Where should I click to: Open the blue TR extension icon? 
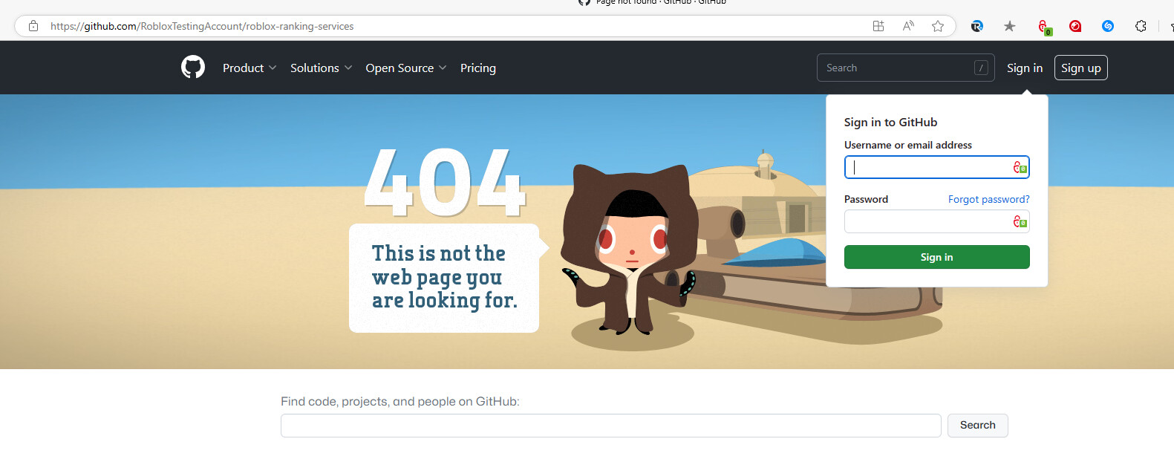pyautogui.click(x=977, y=26)
